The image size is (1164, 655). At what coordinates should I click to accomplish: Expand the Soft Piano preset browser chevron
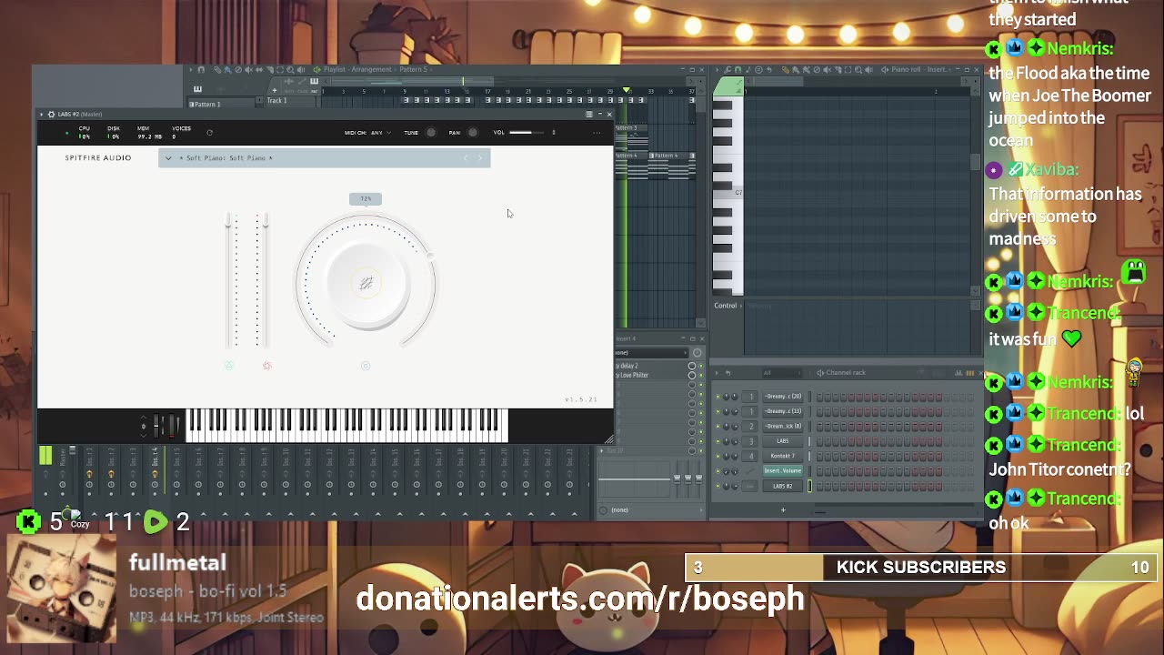pyautogui.click(x=168, y=158)
